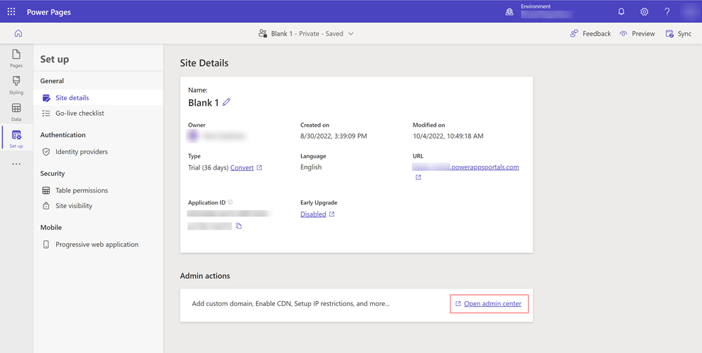Image resolution: width=702 pixels, height=353 pixels.
Task: Open the Disabled Early Upgrade link
Action: coord(313,214)
